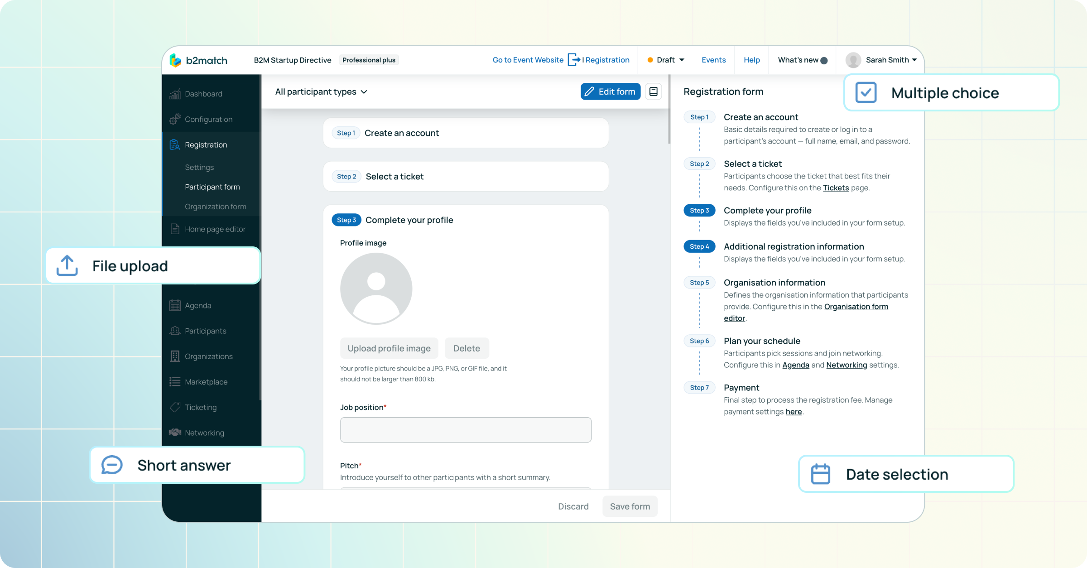Viewport: 1087px width, 568px height.
Task: Click the Organizations building icon
Action: pyautogui.click(x=175, y=356)
